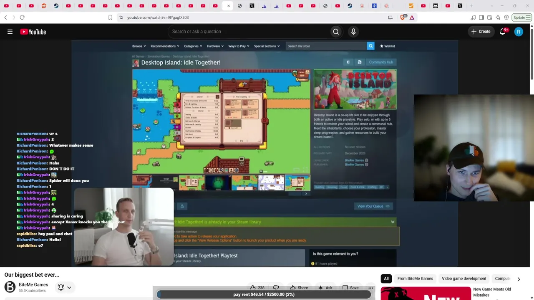Open the media playlist music icon
This screenshot has height=300, width=534.
pyautogui.click(x=473, y=17)
